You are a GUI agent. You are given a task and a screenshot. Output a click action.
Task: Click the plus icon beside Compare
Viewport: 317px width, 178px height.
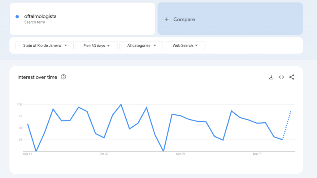pyautogui.click(x=167, y=19)
